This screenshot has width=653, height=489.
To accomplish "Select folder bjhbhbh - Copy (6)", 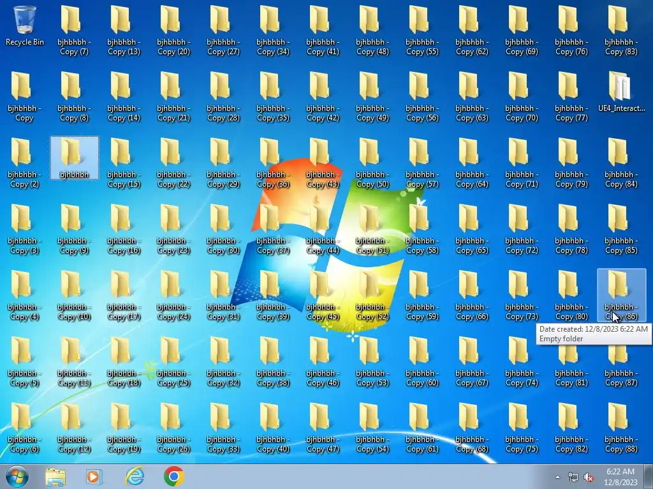I will pos(24,427).
